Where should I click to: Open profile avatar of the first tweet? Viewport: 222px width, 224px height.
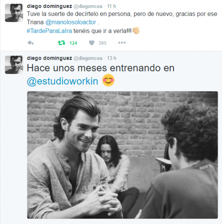coord(14,13)
